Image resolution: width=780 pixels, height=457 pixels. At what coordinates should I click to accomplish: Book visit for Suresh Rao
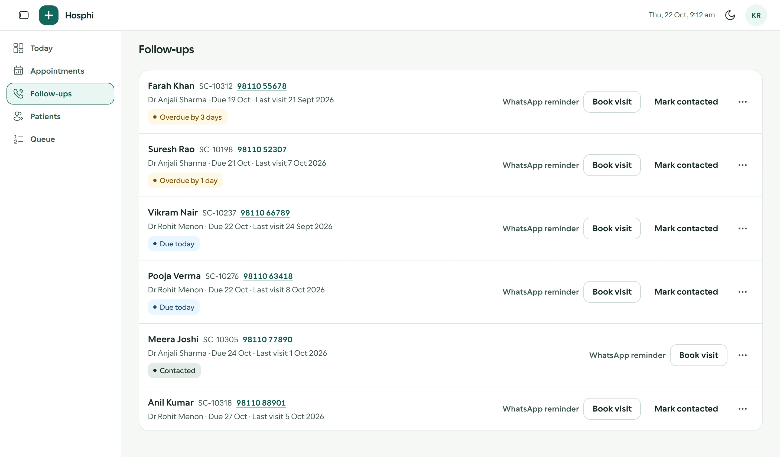612,165
